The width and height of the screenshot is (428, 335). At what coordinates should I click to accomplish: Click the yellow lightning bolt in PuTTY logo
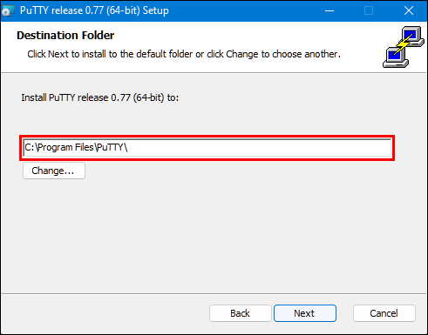click(404, 44)
